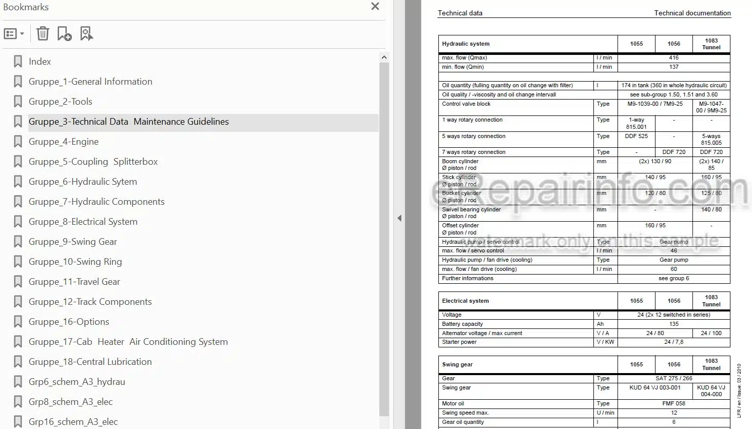Screen dimensions: 752x429
Task: Open Gruppe_5-Coupling Splitterbox bookmark
Action: pyautogui.click(x=93, y=162)
